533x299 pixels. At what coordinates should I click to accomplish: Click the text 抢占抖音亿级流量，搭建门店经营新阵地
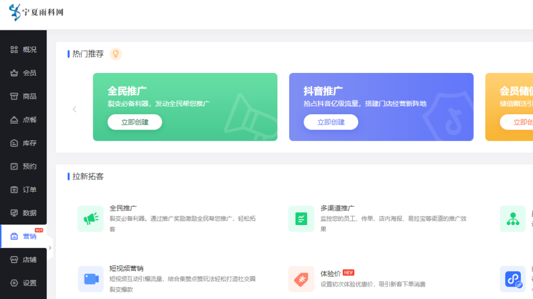tap(365, 103)
